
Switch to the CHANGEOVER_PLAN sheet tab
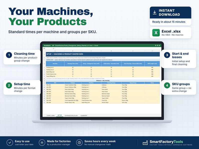pyautogui.click(x=71, y=115)
